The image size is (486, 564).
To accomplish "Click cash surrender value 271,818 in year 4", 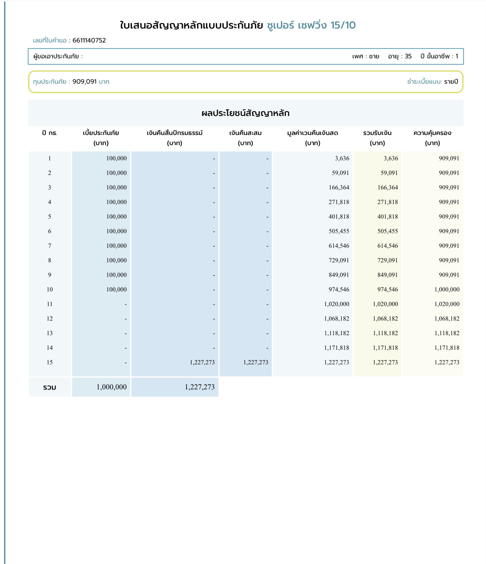I will click(x=339, y=202).
